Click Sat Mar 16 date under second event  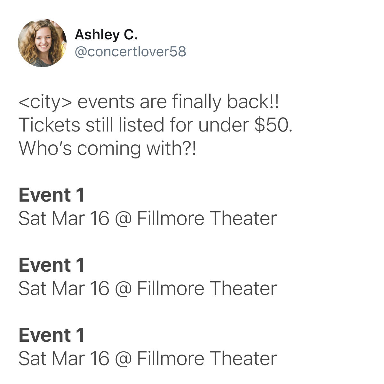tap(64, 289)
